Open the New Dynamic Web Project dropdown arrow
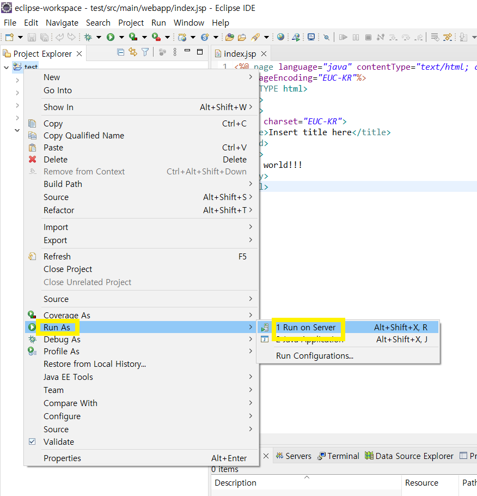 (193, 37)
